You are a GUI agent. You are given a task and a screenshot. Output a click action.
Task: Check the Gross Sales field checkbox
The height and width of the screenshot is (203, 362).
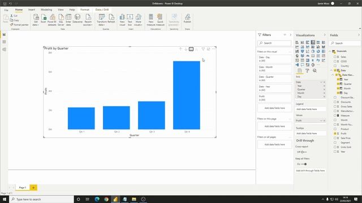click(x=335, y=107)
